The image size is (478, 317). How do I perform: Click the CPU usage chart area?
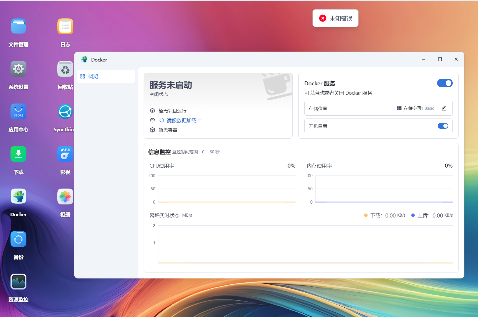point(227,189)
